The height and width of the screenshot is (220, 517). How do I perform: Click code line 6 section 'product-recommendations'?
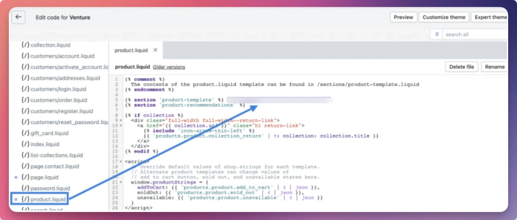pyautogui.click(x=185, y=105)
